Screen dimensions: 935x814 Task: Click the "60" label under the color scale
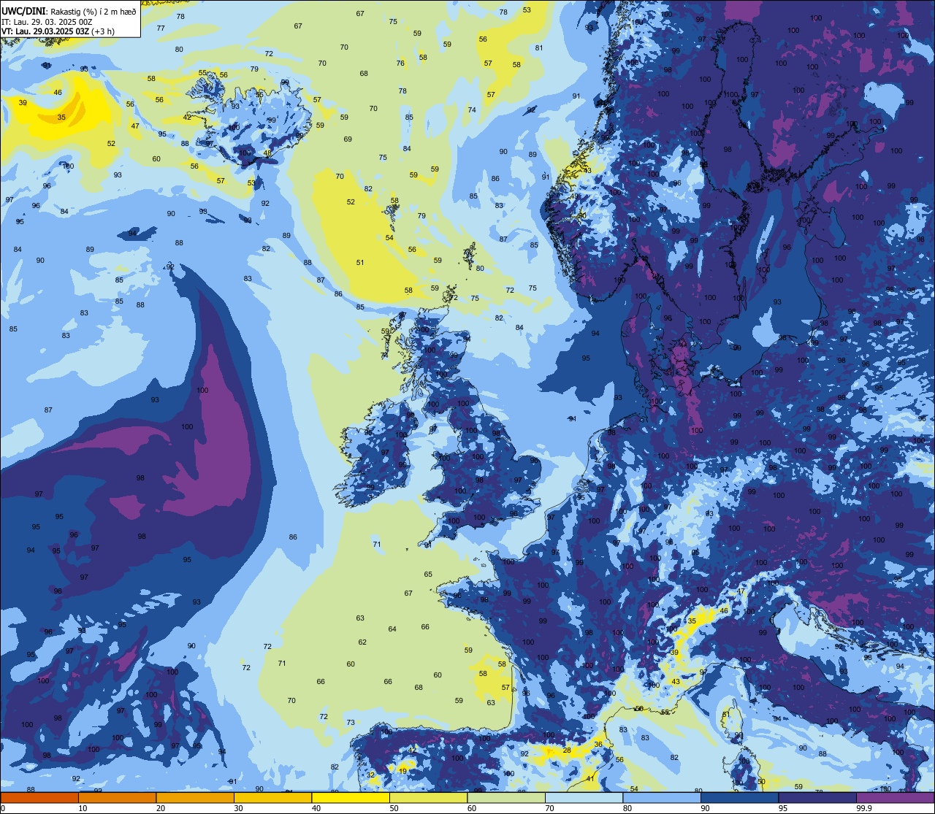pyautogui.click(x=472, y=808)
